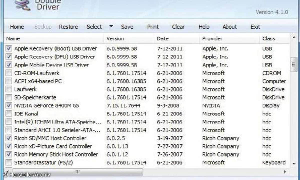Image resolution: width=300 pixels, height=180 pixels.
Task: Enable the CD-ROM-Laufwerk checkbox
Action: pyautogui.click(x=9, y=73)
